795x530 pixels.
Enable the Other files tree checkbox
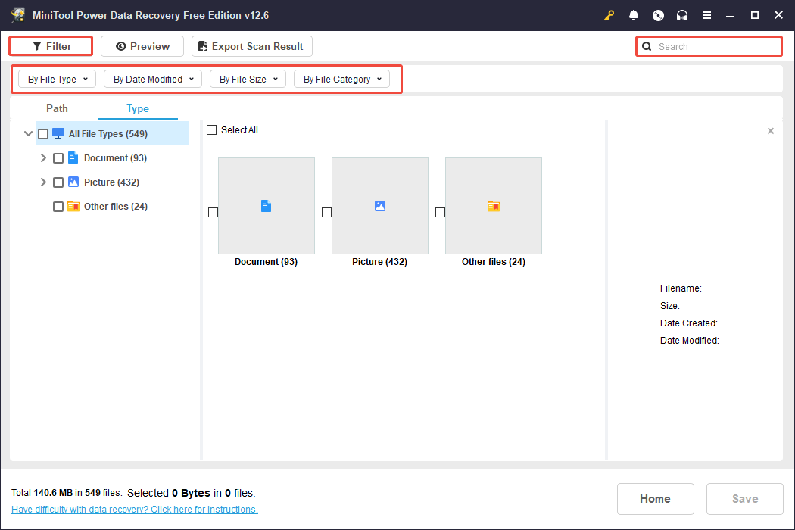pyautogui.click(x=58, y=207)
